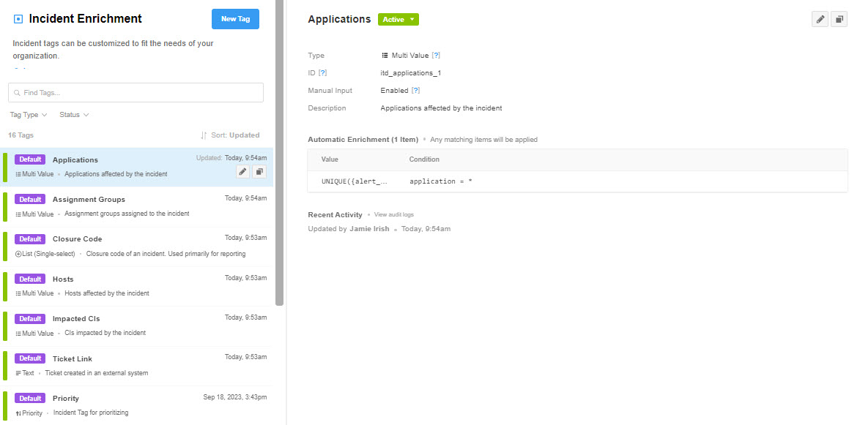This screenshot has height=425, width=860.
Task: Select the Closure Code tag
Action: pos(77,239)
